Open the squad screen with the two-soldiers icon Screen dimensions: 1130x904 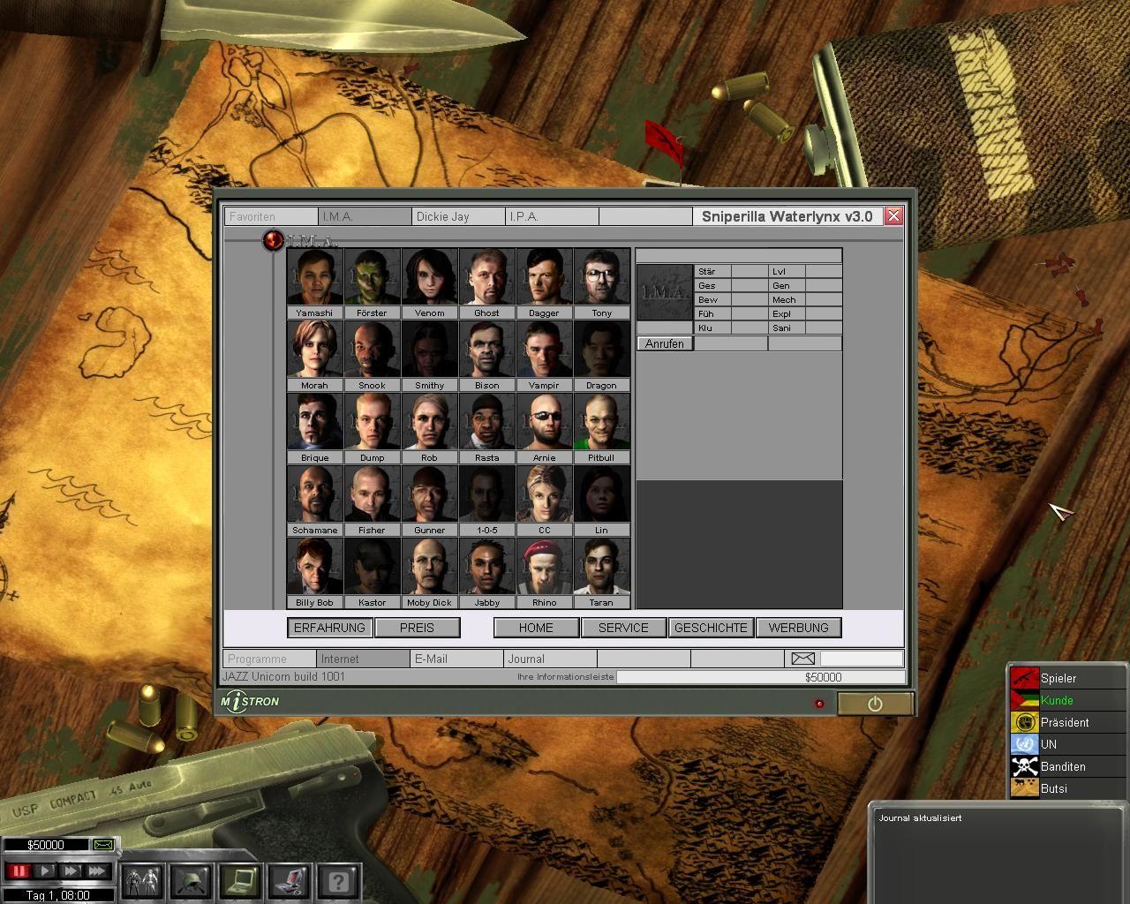142,880
